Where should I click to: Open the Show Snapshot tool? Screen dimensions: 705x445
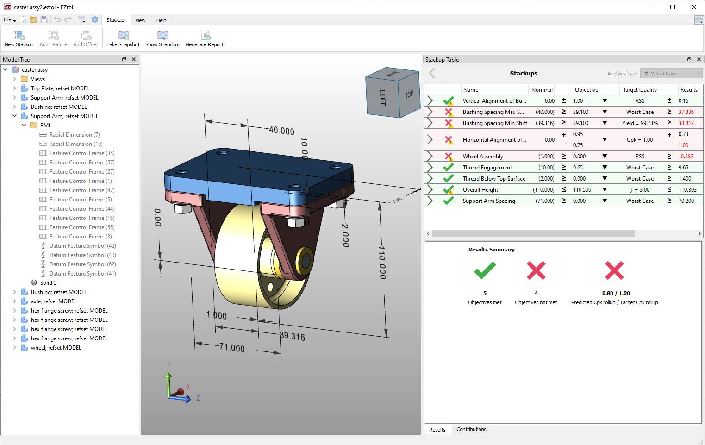click(162, 36)
